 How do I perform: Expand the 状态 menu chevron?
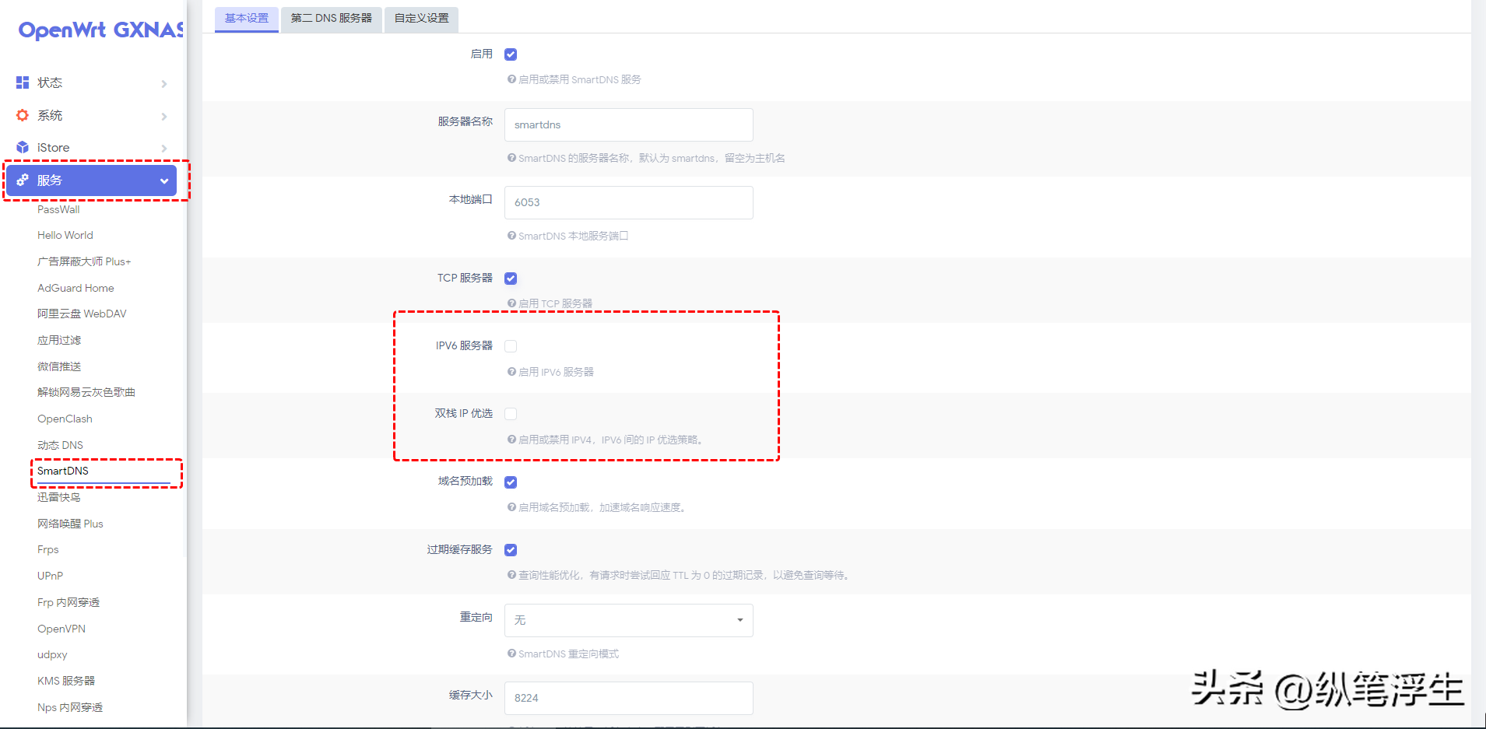164,83
